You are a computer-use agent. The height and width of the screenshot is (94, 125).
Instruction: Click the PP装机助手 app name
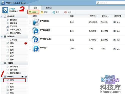(45, 30)
